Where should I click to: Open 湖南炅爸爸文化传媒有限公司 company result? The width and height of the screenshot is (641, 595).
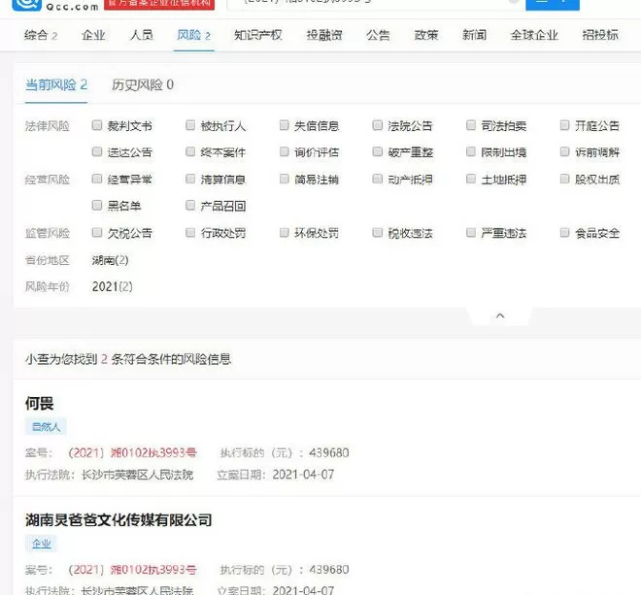(118, 520)
